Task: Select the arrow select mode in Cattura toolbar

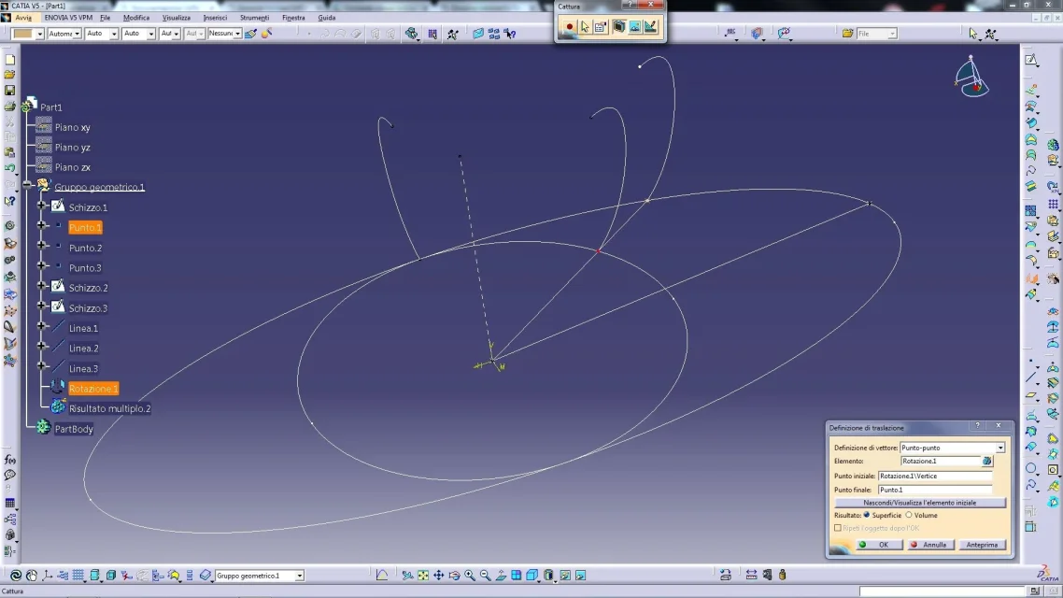Action: [585, 27]
